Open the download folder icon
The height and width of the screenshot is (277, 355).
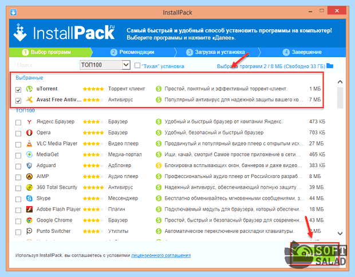pos(330,66)
